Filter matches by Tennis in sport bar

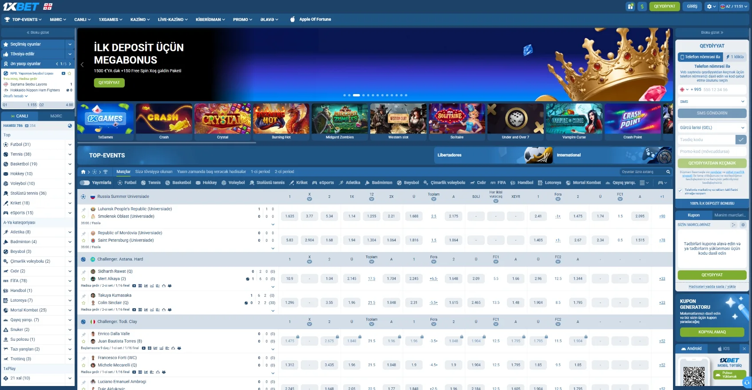click(150, 183)
